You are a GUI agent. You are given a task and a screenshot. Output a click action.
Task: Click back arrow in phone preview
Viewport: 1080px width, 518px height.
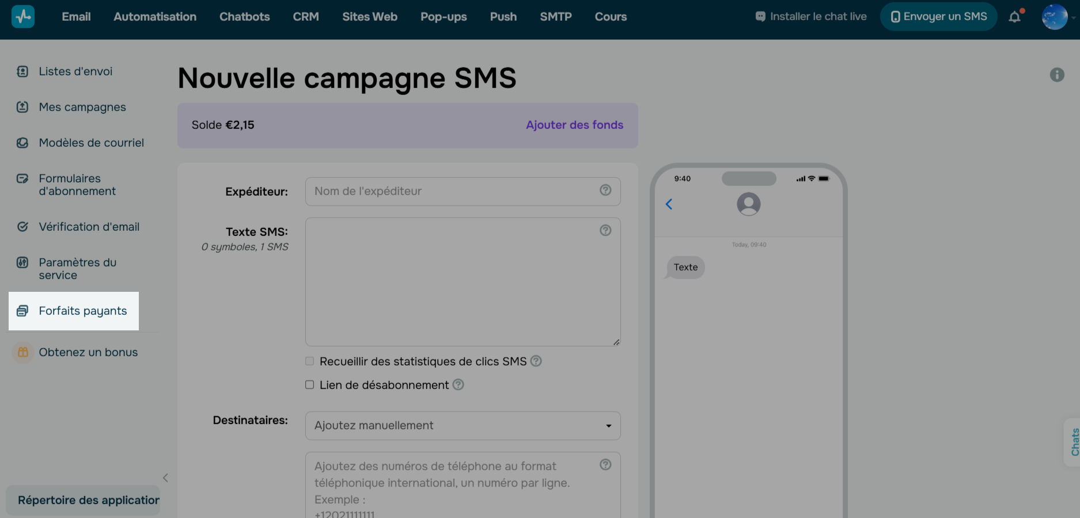pos(669,204)
